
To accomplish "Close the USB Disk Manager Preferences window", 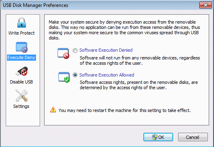I will pyautogui.click(x=205, y=5).
